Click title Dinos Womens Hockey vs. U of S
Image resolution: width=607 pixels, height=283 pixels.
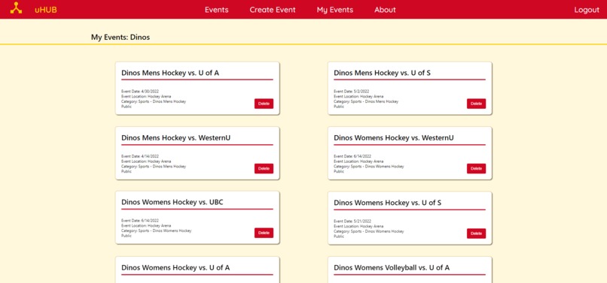coord(388,203)
